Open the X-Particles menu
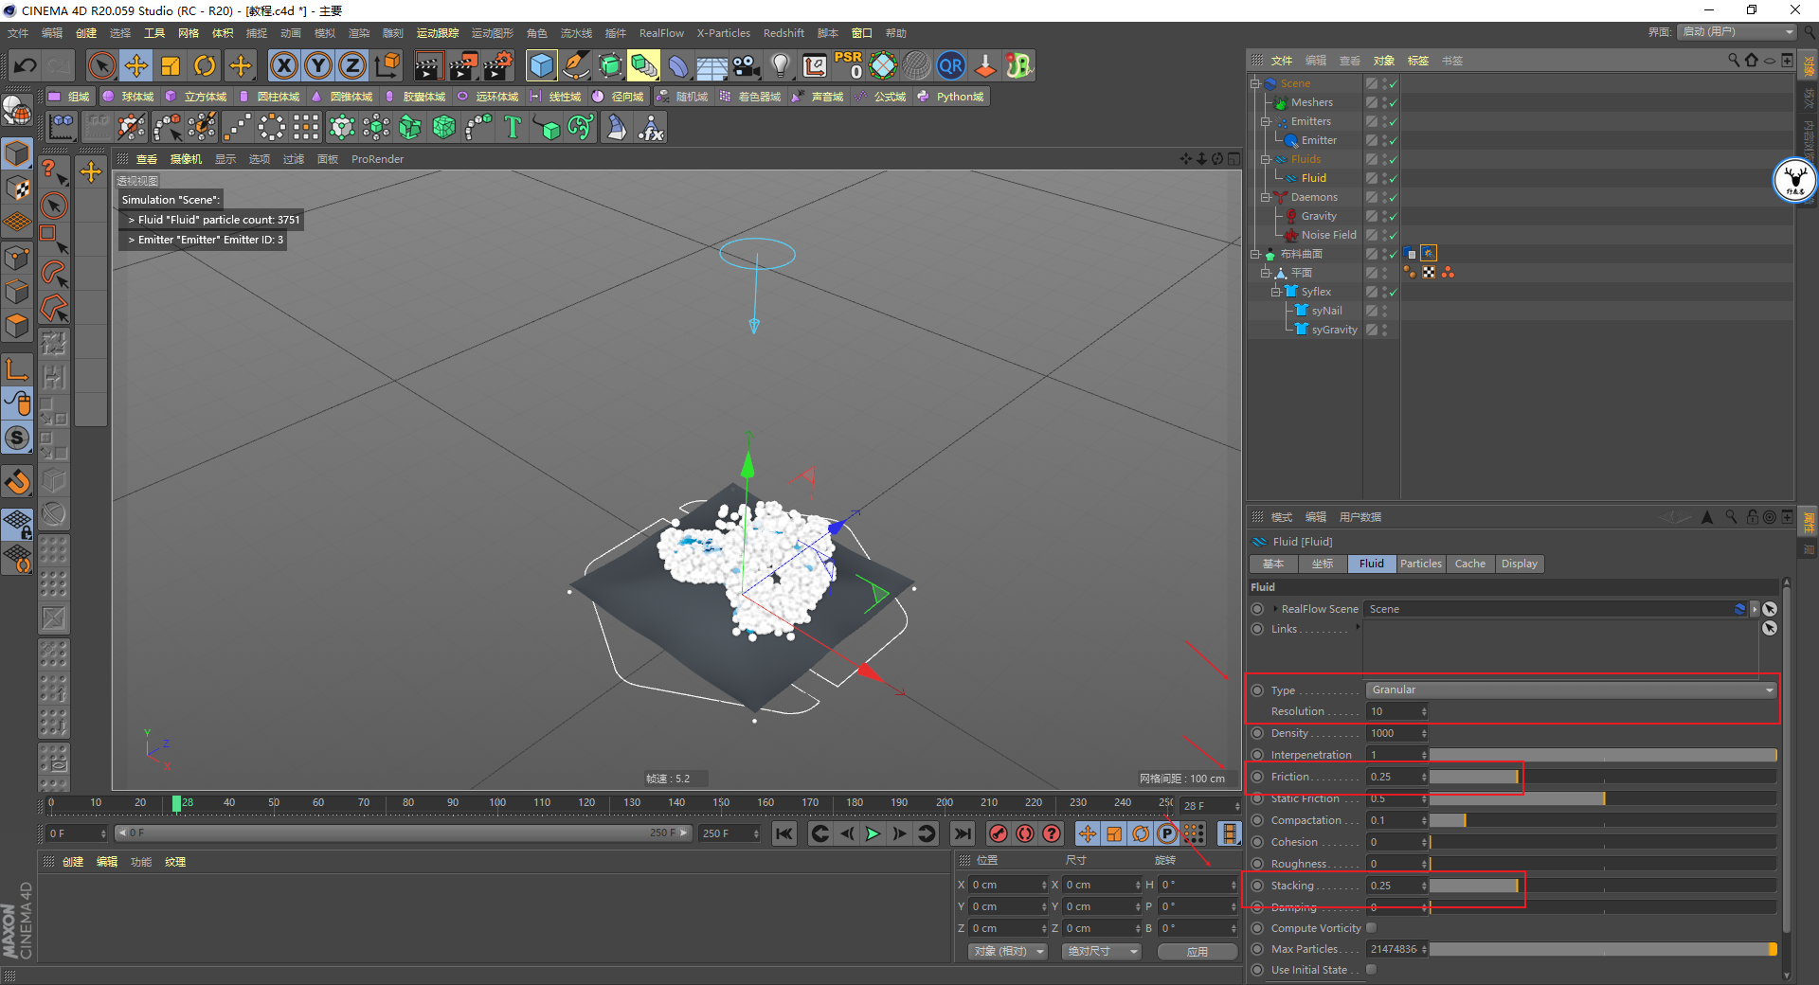1819x985 pixels. 724,33
